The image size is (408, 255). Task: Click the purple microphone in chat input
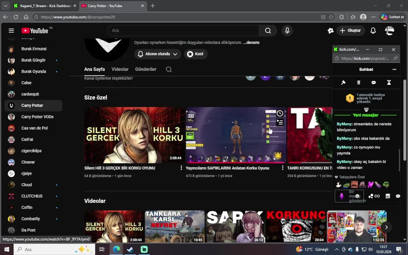(x=342, y=196)
